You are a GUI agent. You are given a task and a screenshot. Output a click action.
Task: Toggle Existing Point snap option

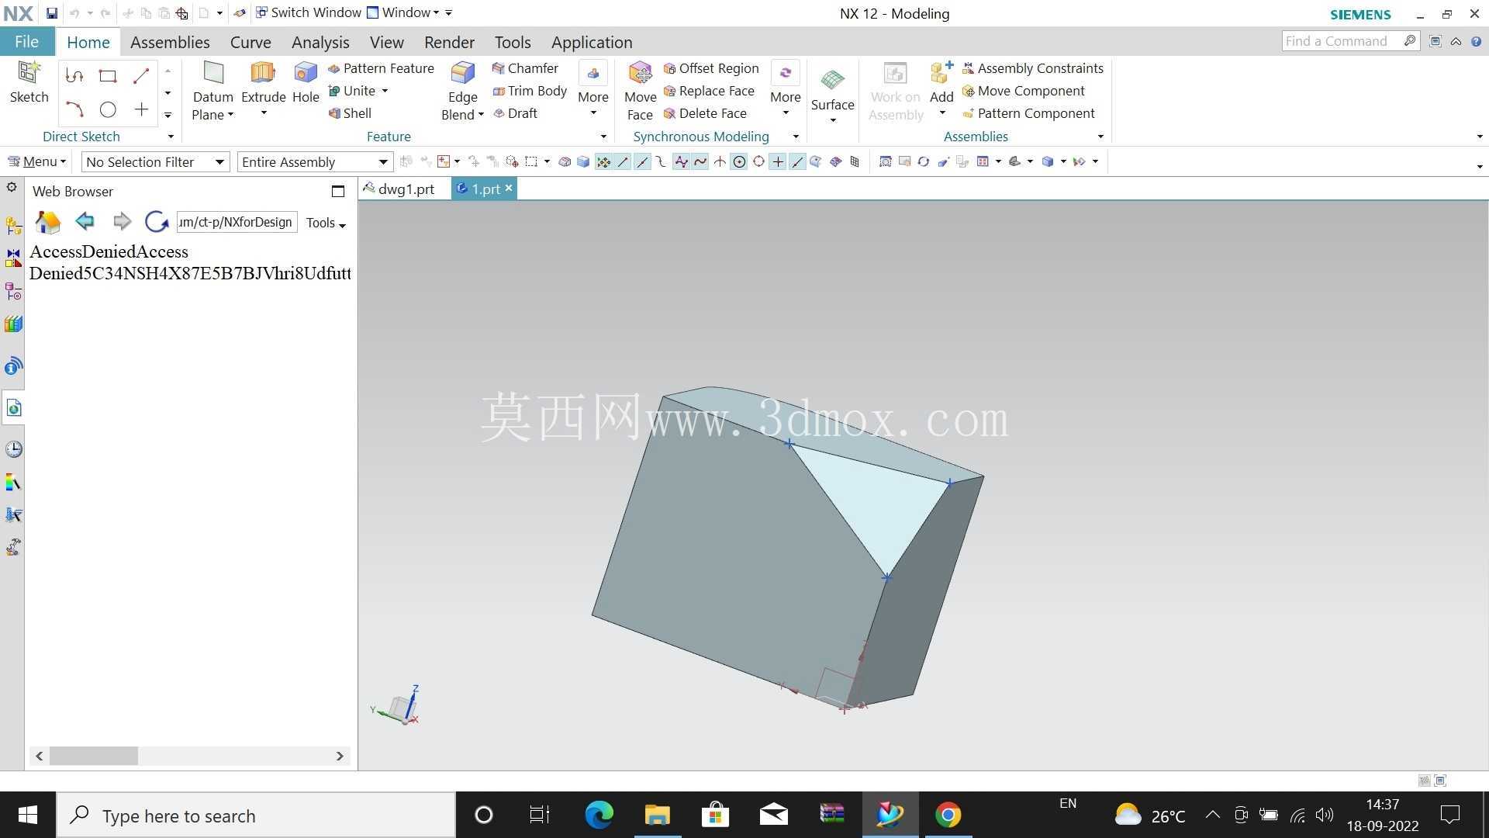coord(778,161)
